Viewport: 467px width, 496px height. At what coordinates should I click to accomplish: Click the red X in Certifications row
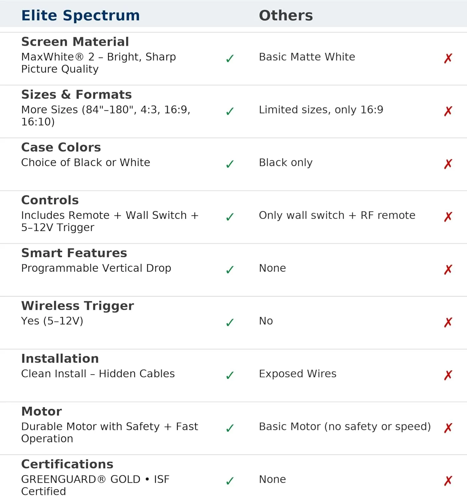click(x=448, y=480)
